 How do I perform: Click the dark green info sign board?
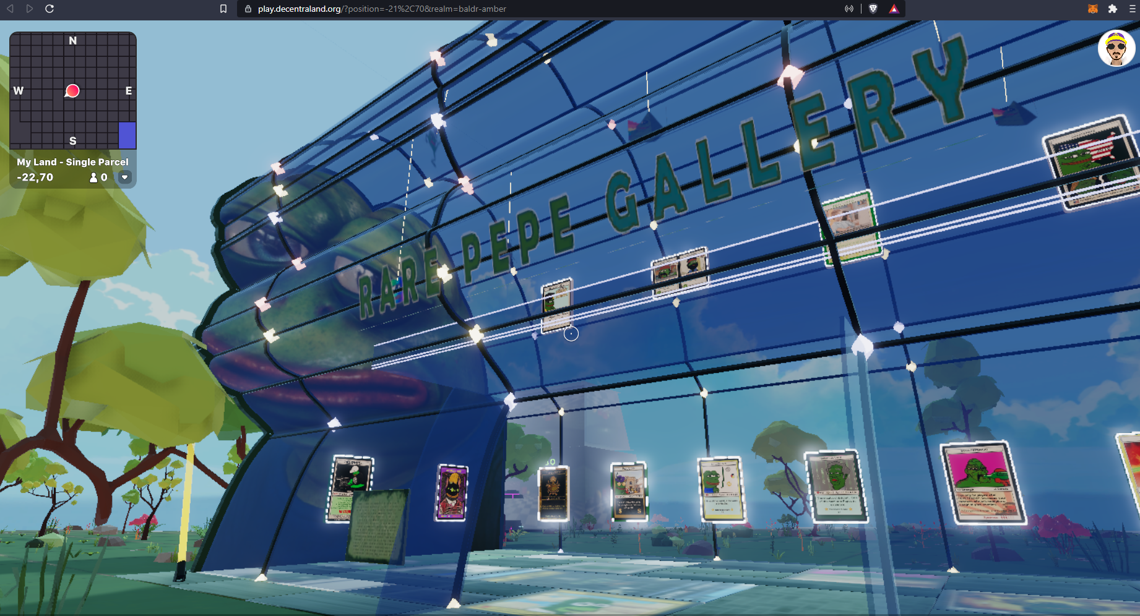378,526
